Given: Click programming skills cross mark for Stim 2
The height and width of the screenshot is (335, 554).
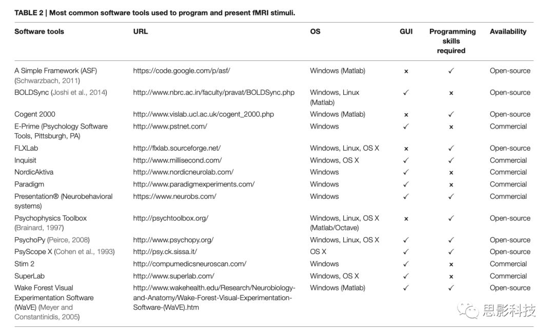Looking at the screenshot, I should pyautogui.click(x=451, y=264).
